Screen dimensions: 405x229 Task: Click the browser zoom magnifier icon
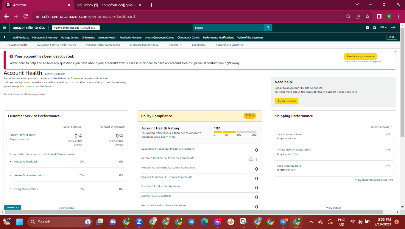click(348, 16)
